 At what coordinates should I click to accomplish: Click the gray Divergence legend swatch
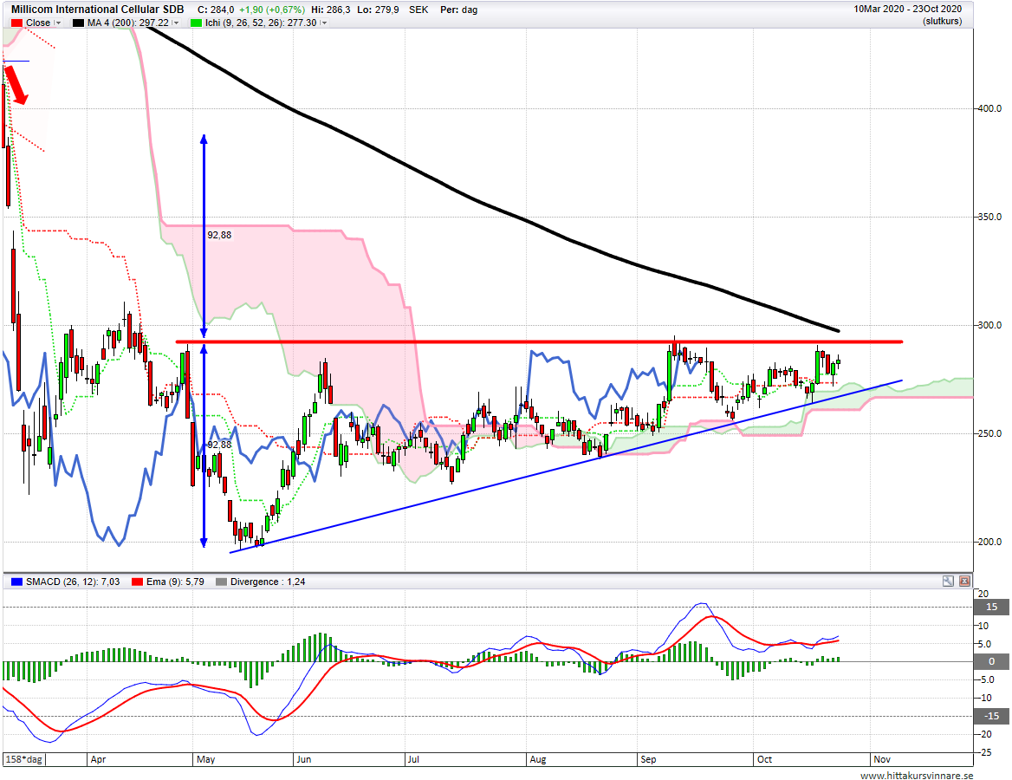tap(222, 582)
